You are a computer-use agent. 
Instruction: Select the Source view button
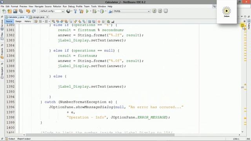pyautogui.click(x=9, y=22)
